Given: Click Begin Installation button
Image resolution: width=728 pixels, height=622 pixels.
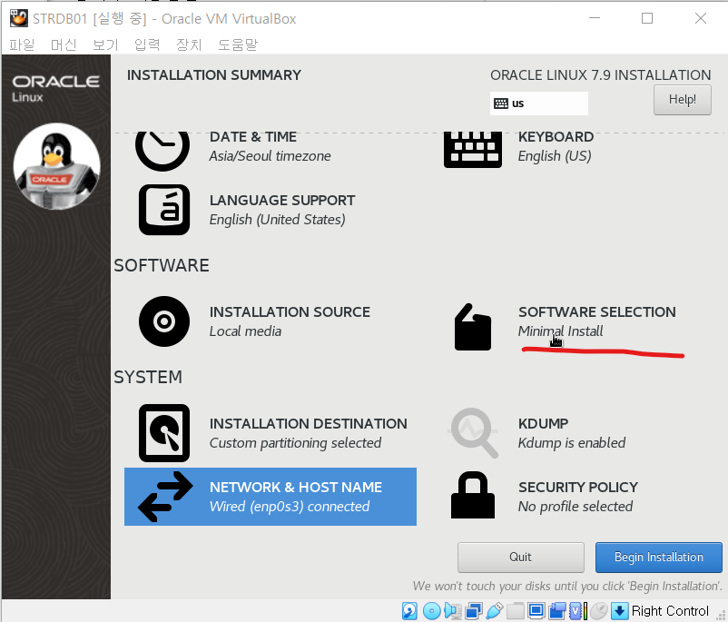Looking at the screenshot, I should (x=659, y=557).
